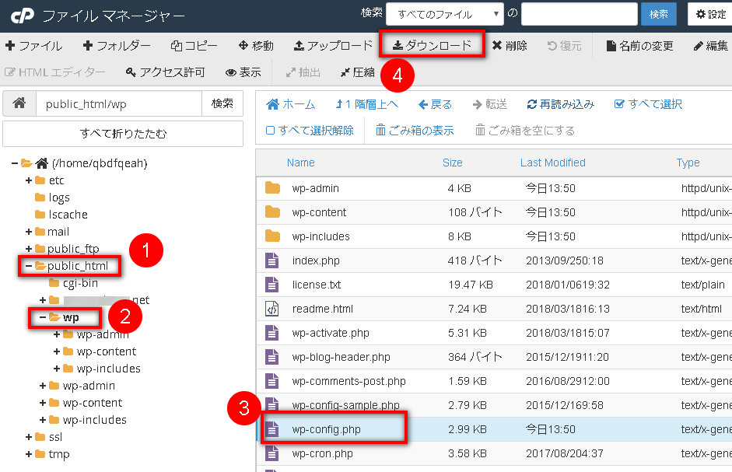Click the 戻る back link

coord(435,104)
